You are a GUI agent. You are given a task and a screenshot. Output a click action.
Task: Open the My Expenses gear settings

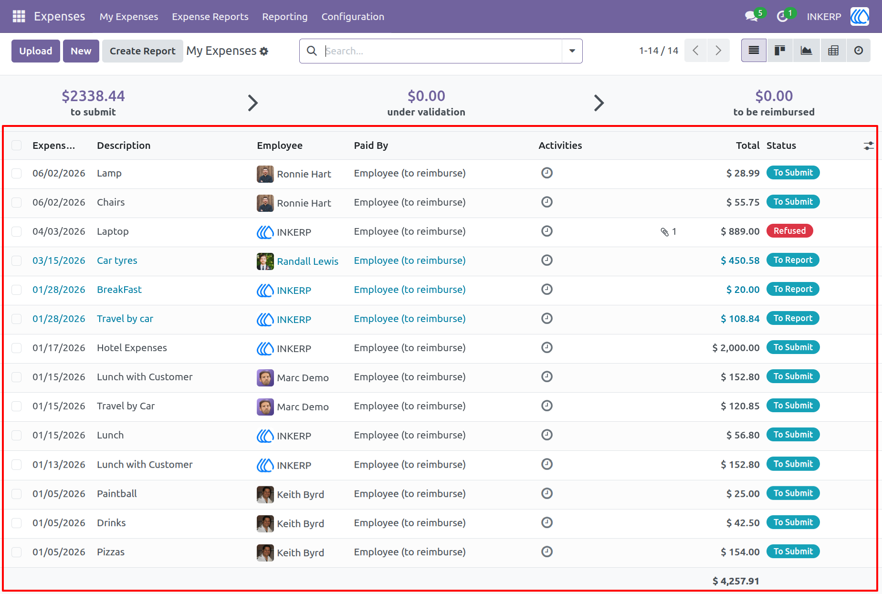pyautogui.click(x=264, y=51)
